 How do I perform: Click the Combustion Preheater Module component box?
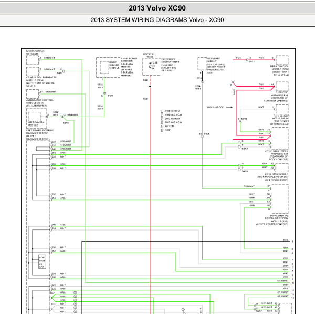tap(33, 71)
